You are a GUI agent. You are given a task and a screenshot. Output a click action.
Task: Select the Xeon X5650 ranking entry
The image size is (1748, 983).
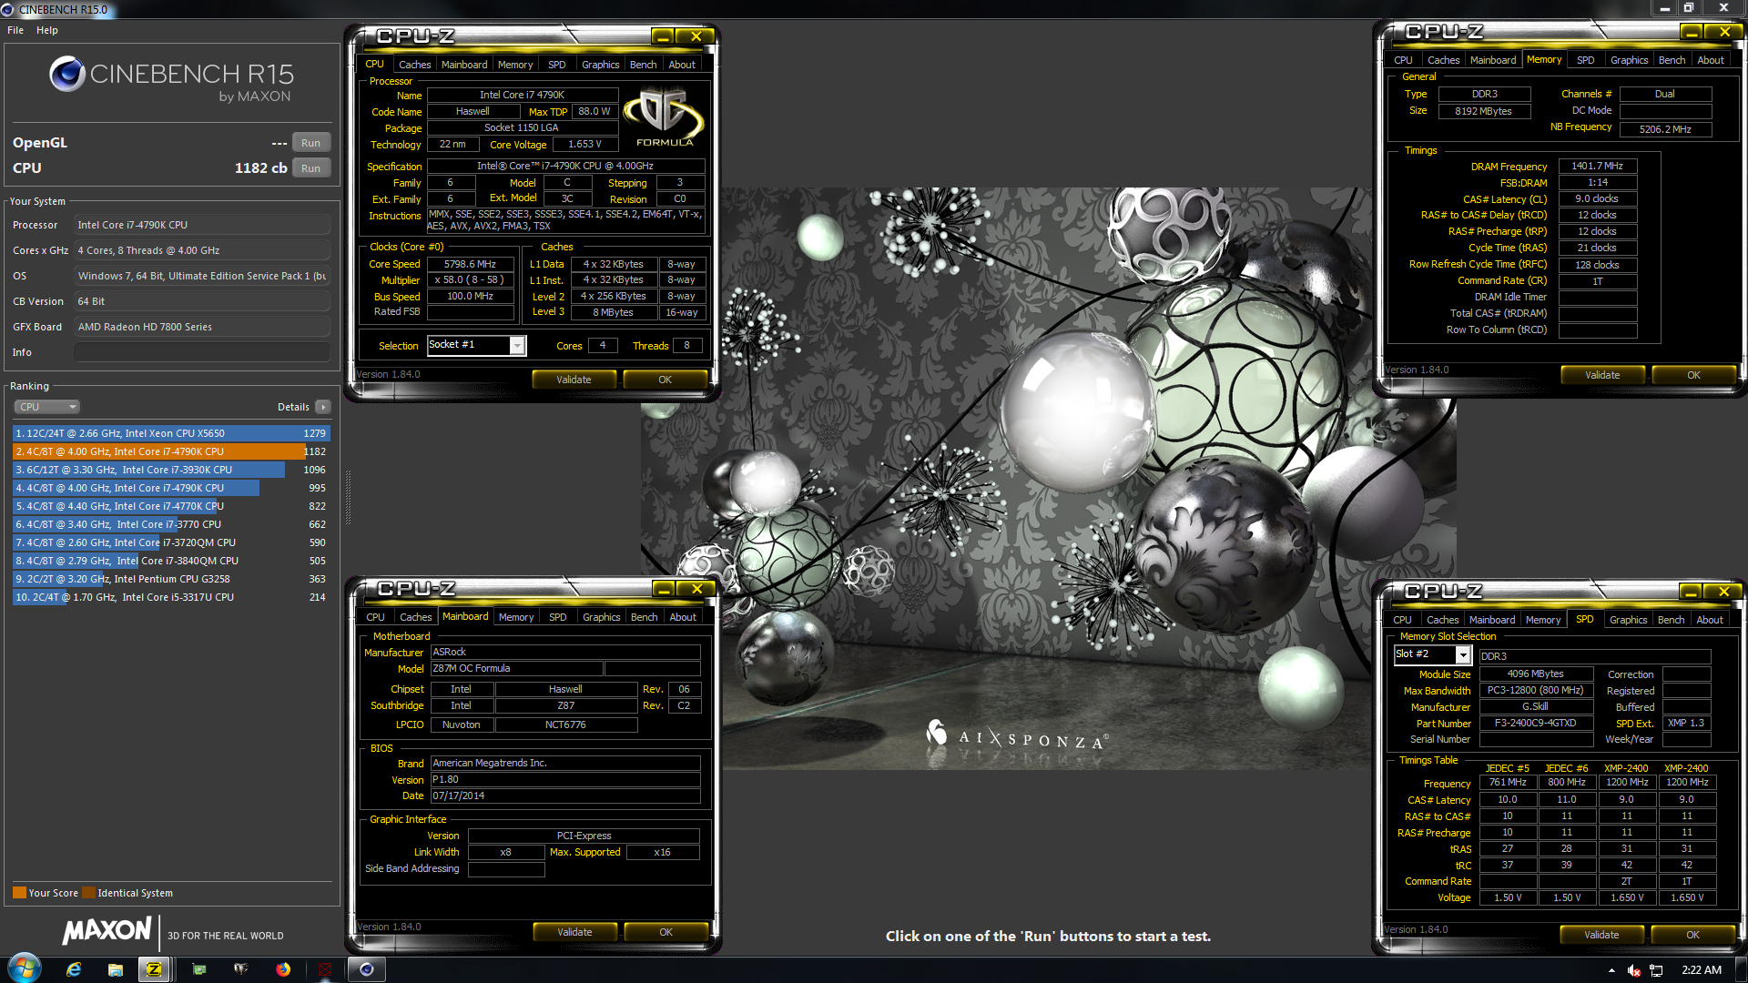coord(171,433)
